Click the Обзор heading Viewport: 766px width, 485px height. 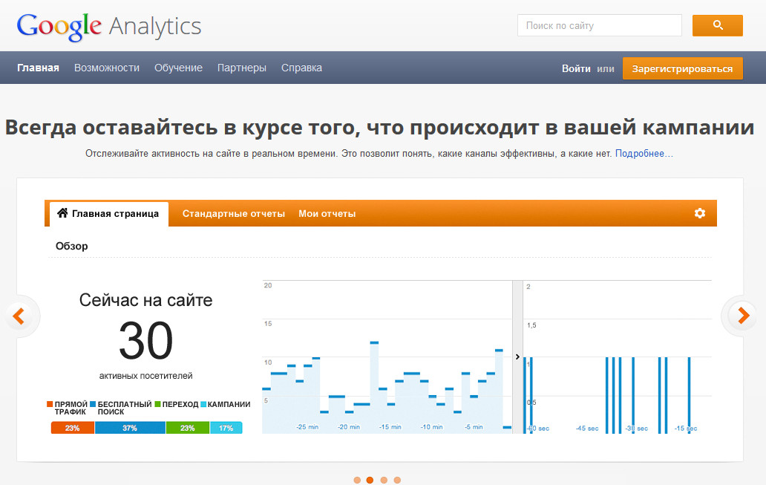72,246
